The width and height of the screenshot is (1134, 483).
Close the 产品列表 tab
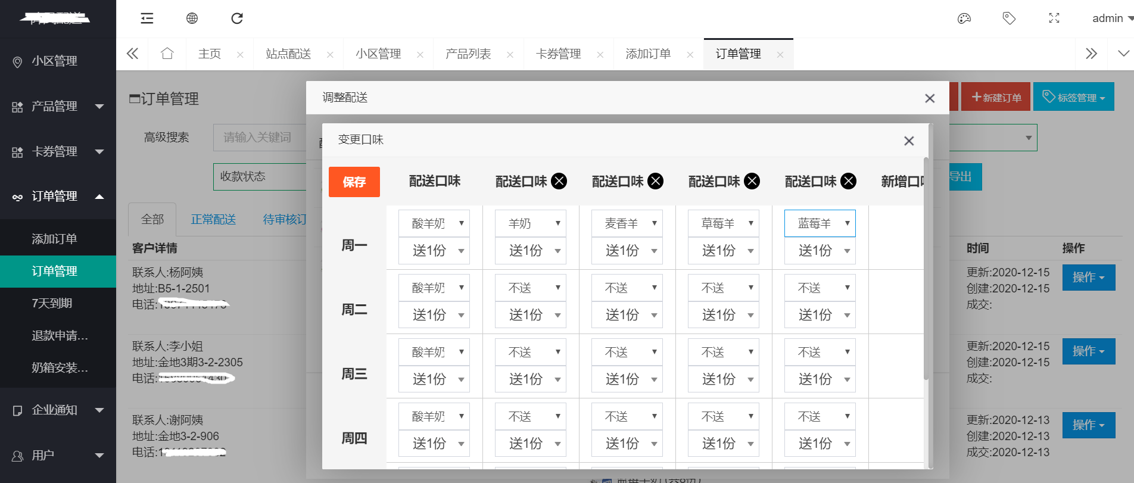(510, 55)
